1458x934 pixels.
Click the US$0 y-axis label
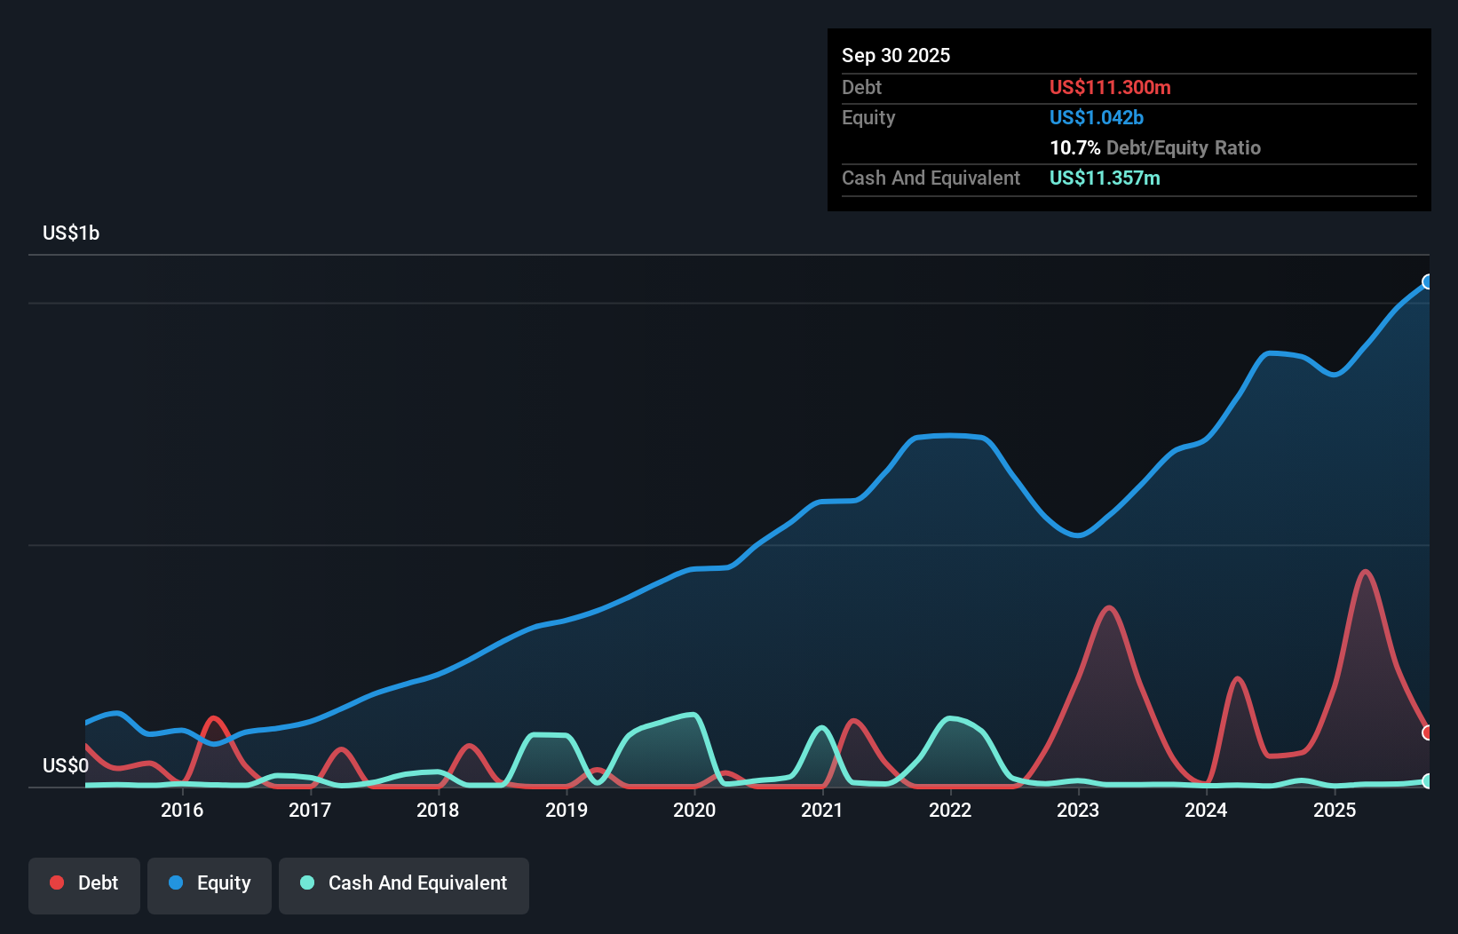(x=66, y=765)
